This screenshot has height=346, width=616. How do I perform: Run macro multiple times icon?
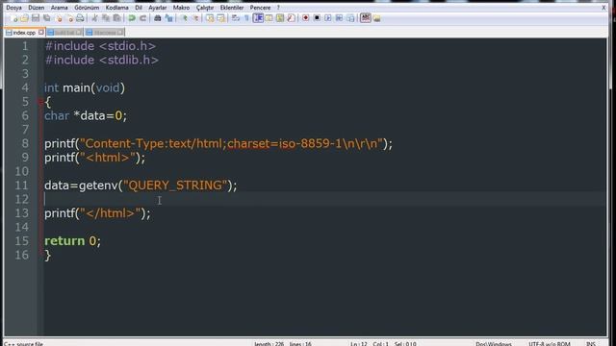[339, 18]
